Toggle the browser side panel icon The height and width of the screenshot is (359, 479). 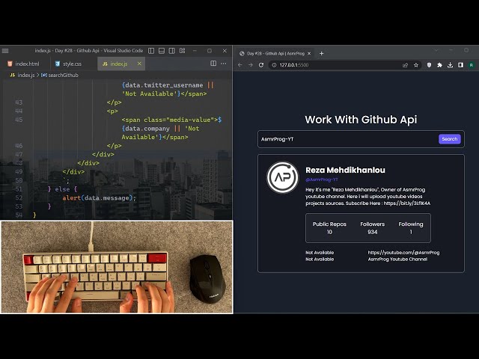[x=461, y=65]
